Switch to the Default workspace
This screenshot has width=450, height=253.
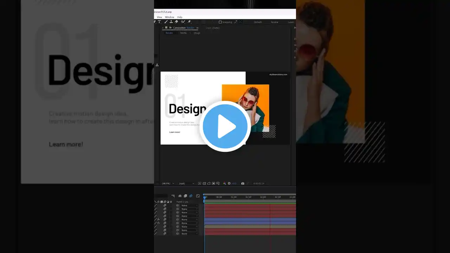pyautogui.click(x=258, y=22)
